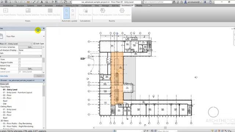Click the Exchange Apps X icon
This screenshot has width=235, height=132.
(205, 2)
